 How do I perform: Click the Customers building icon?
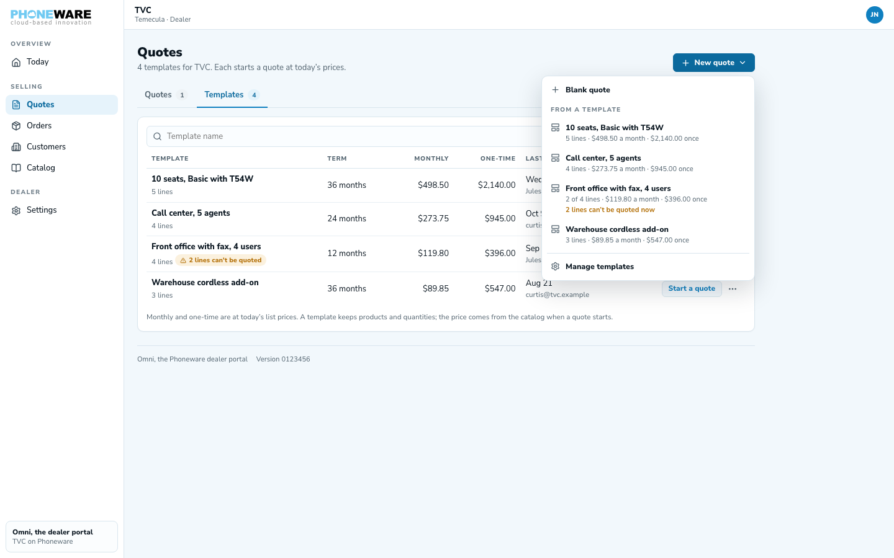pos(16,147)
